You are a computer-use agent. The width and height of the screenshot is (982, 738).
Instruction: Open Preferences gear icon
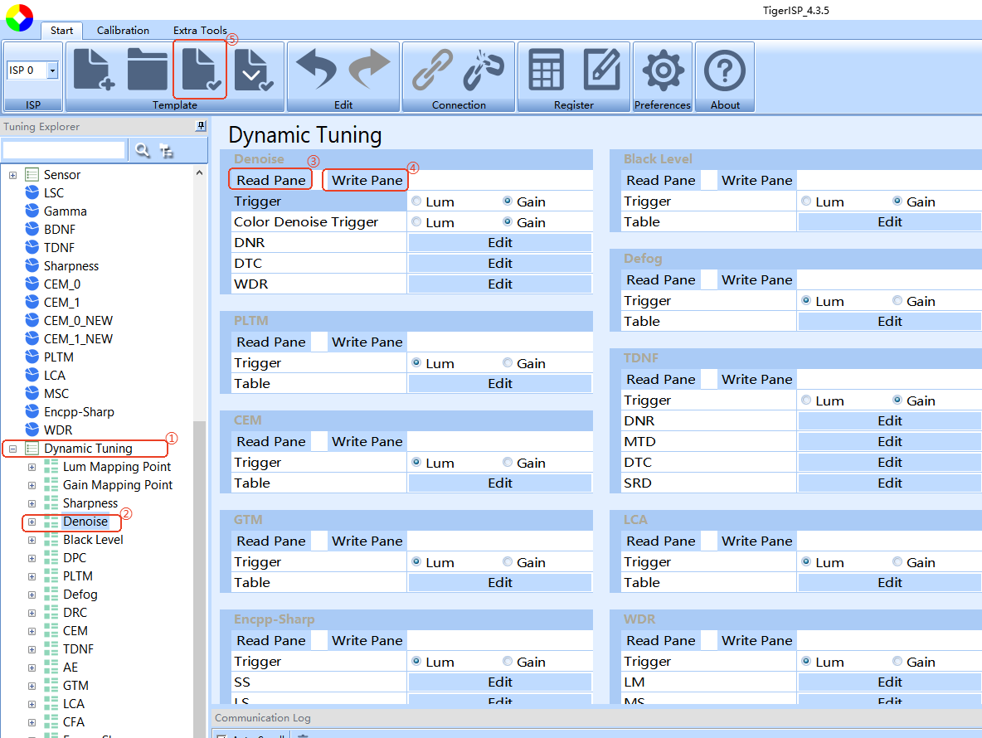(663, 70)
